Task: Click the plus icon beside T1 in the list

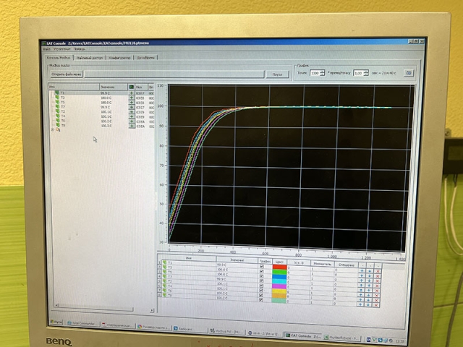Action: click(131, 94)
